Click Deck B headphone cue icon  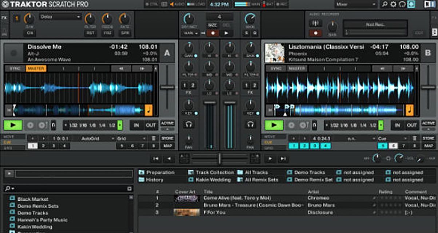pos(250,124)
